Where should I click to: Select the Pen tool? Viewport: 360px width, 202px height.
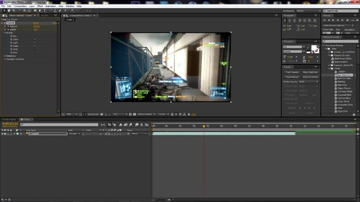coord(40,11)
